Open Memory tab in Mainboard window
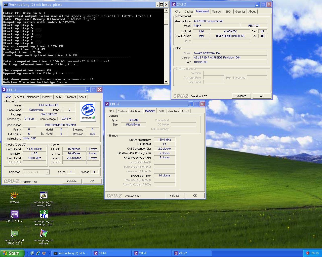Screen dimensions: 322x257 tap(217, 12)
